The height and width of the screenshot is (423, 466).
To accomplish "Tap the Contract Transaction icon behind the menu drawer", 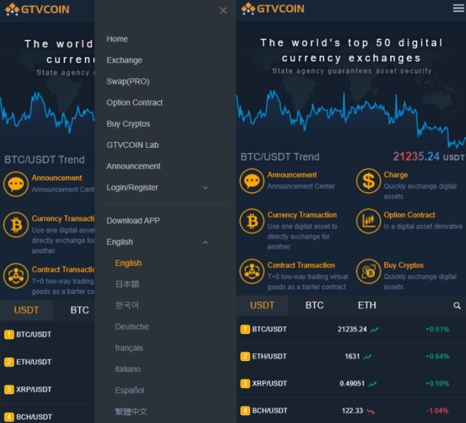I will tap(16, 276).
